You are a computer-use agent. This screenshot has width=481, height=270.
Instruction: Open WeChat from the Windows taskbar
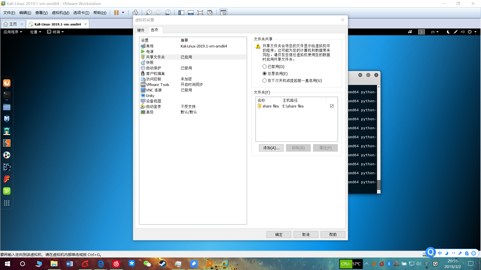pos(147,263)
